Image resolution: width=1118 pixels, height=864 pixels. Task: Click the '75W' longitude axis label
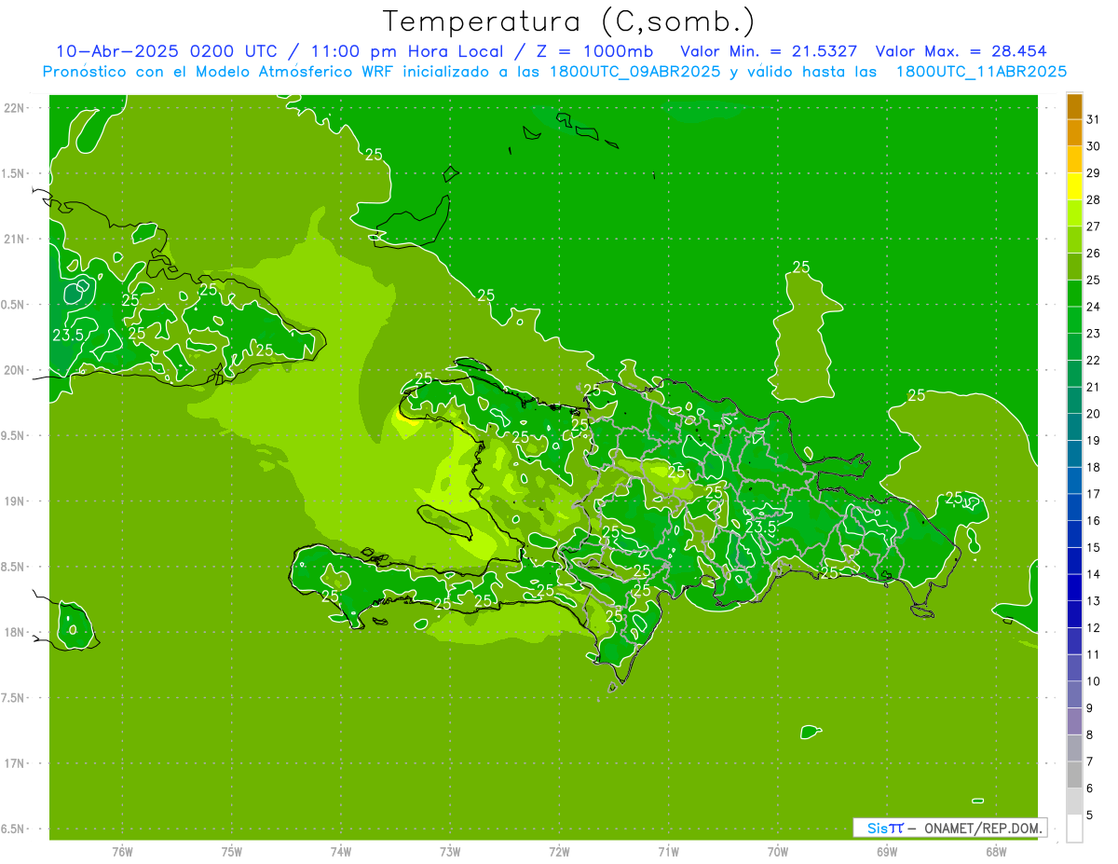point(232,851)
